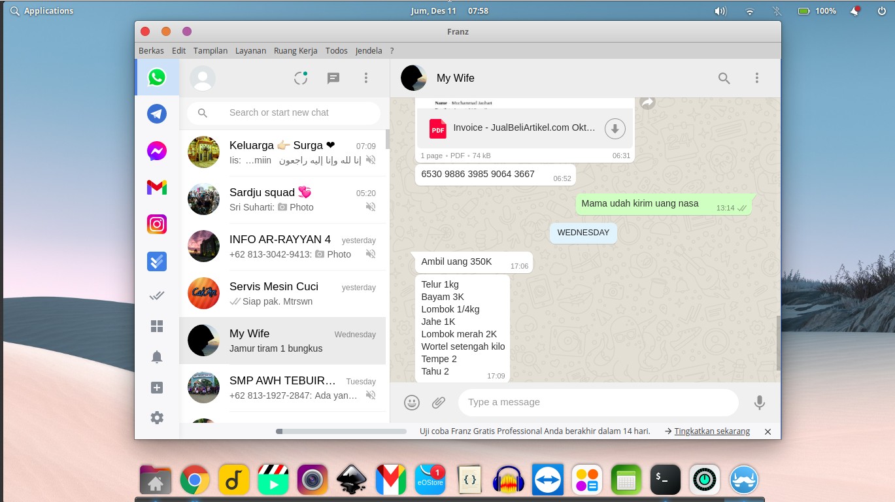Image resolution: width=895 pixels, height=502 pixels.
Task: Open the Ruang Kerja menu
Action: [296, 50]
